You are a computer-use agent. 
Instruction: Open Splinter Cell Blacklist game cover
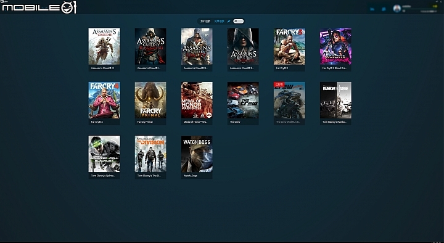(x=104, y=154)
